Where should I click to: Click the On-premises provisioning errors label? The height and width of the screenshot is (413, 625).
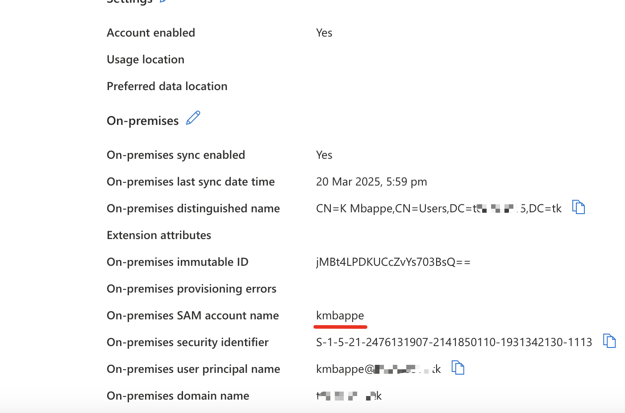point(192,289)
